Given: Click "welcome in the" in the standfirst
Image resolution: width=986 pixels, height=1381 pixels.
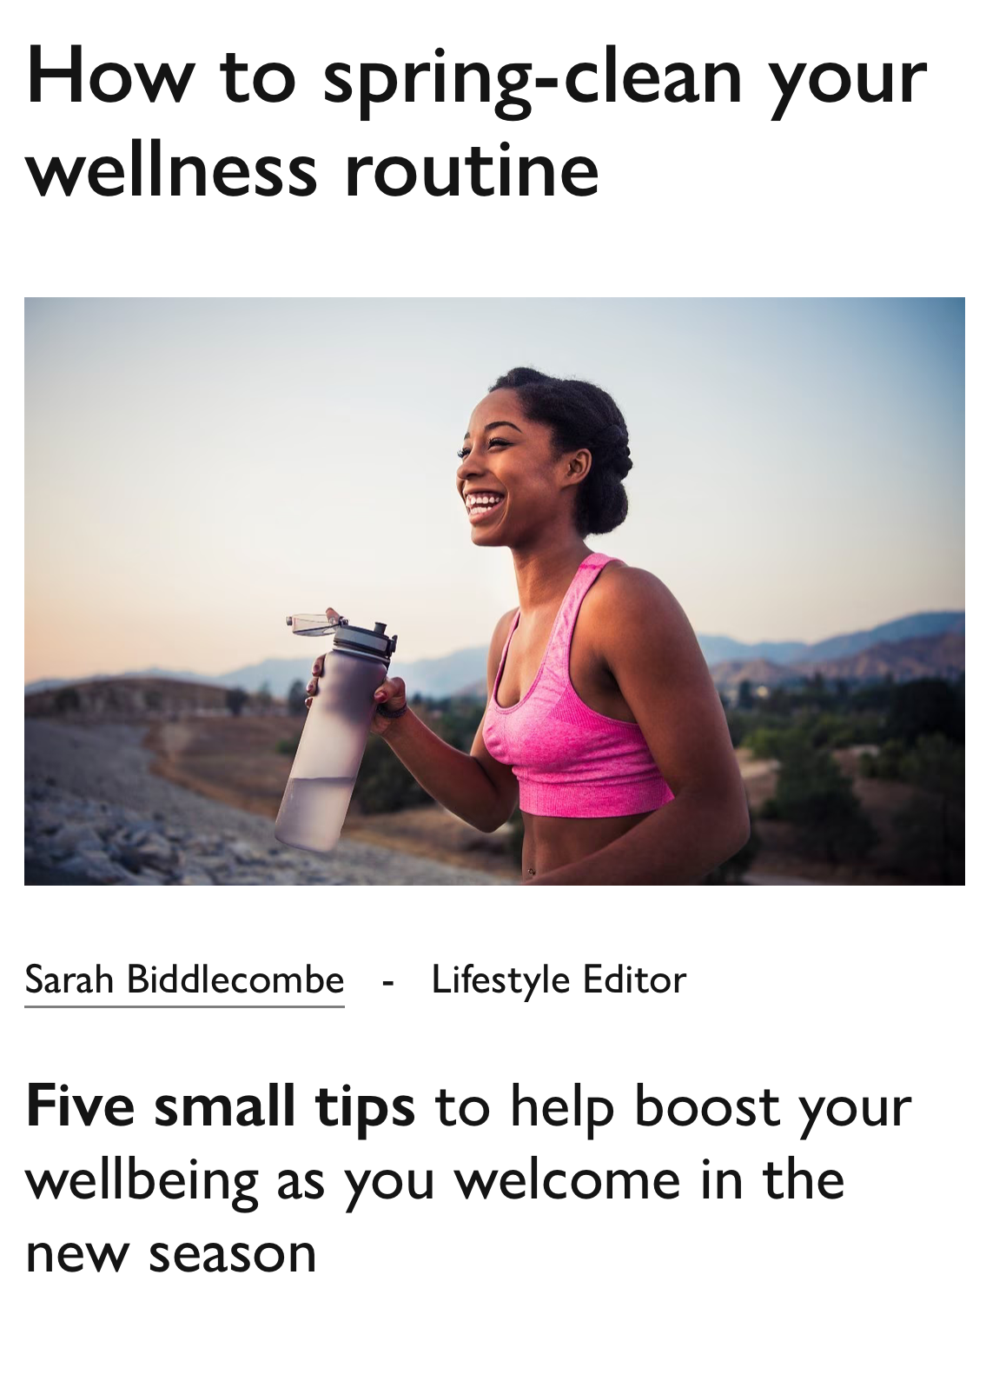Looking at the screenshot, I should [650, 1179].
